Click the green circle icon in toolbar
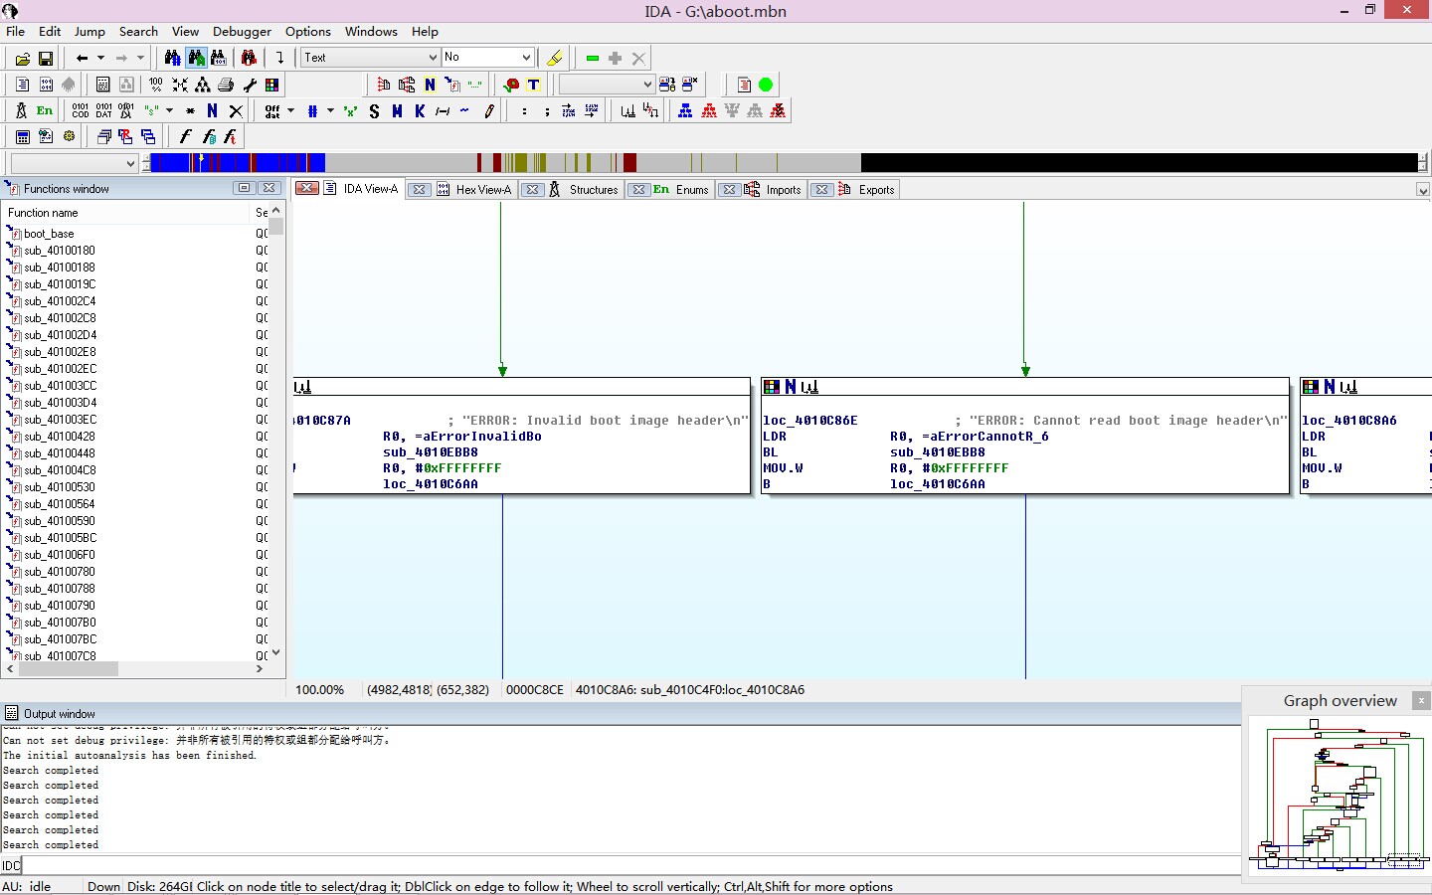Viewport: 1432px width, 895px height. click(766, 85)
